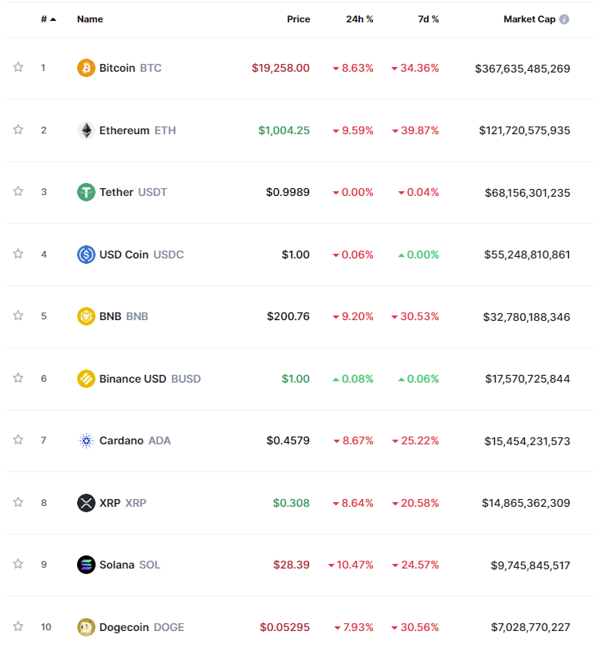Click the XRP logo icon
The image size is (595, 648).
click(x=86, y=503)
